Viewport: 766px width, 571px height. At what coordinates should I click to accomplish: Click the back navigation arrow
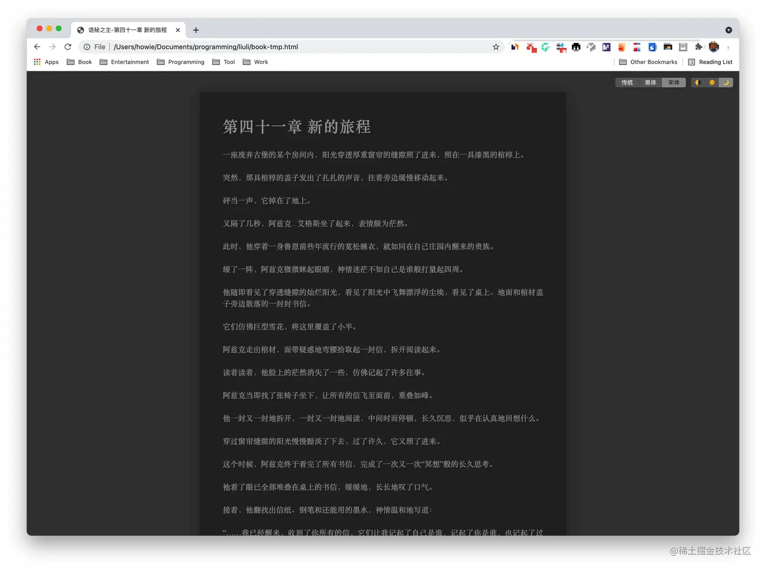tap(37, 47)
